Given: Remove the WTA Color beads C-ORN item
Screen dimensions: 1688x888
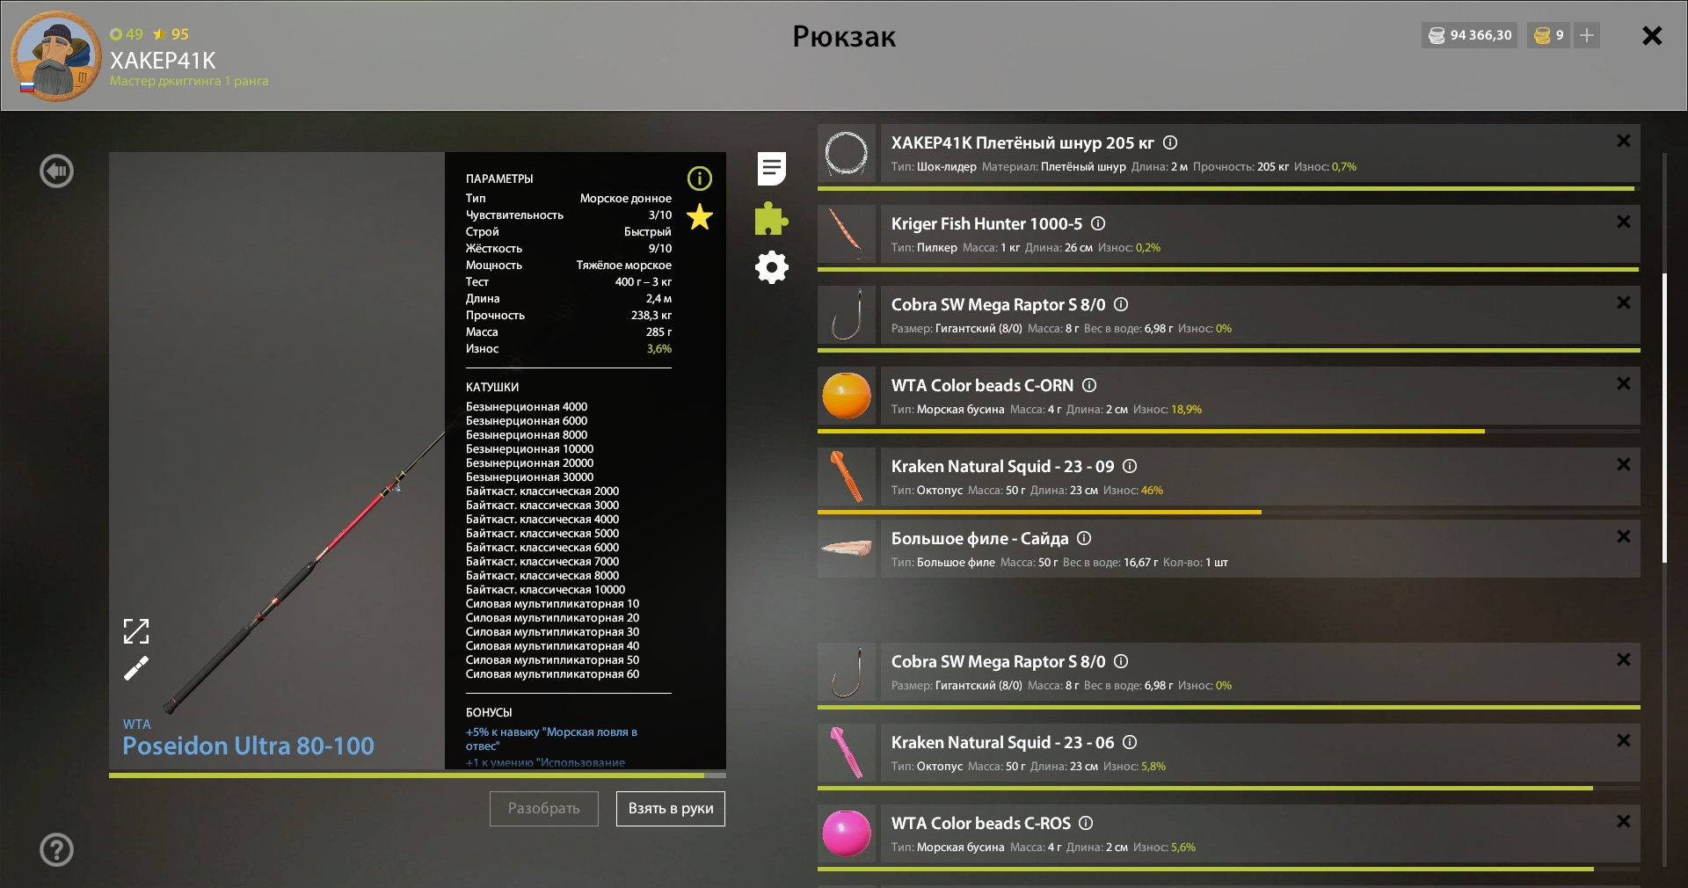Looking at the screenshot, I should click(x=1623, y=383).
